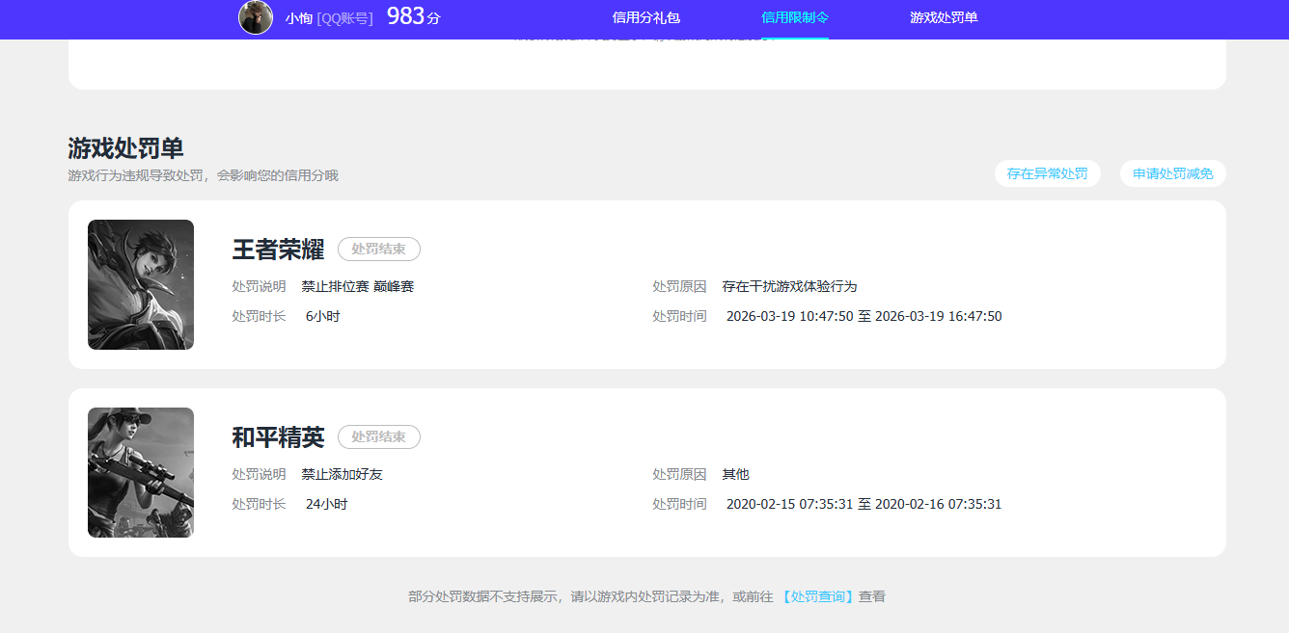
Task: Switch to 信用限制令 tab
Action: point(795,17)
